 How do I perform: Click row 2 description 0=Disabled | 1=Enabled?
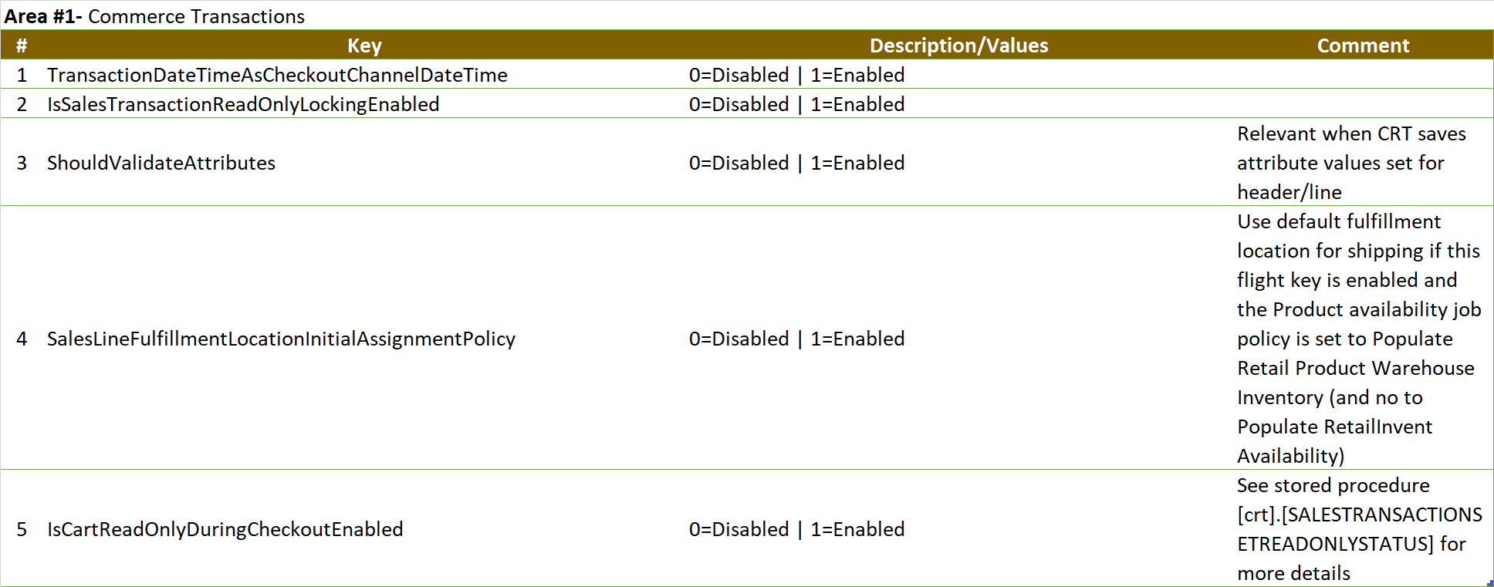click(796, 104)
